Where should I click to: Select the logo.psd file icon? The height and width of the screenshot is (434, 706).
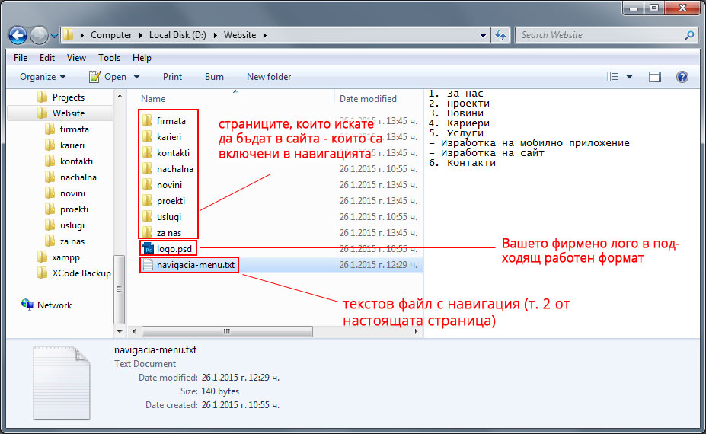pyautogui.click(x=149, y=249)
